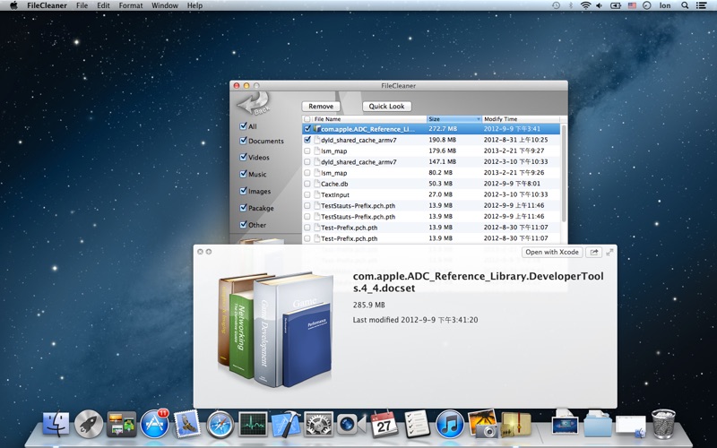Screen dimensions: 717x448
Task: Select the Cache.db file name
Action: tap(334, 184)
